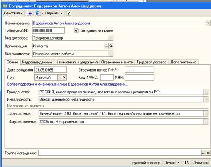Click the ИНН input field
This screenshot has height=167, width=211.
coord(140,78)
